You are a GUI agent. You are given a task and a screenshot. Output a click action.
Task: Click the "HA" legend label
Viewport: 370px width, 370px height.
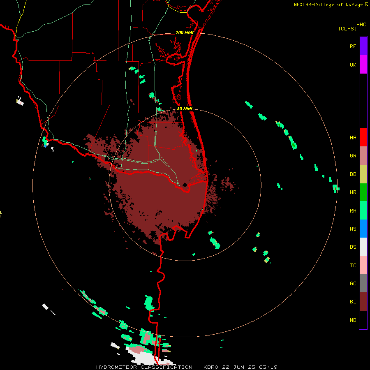[x=353, y=138]
